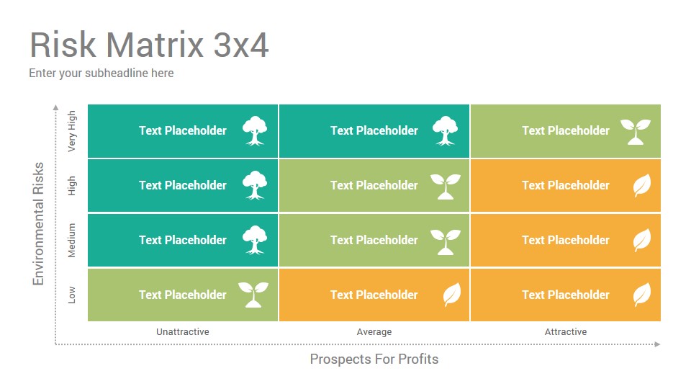The image size is (691, 389).
Task: Click the Attractive column label
Action: (x=566, y=331)
